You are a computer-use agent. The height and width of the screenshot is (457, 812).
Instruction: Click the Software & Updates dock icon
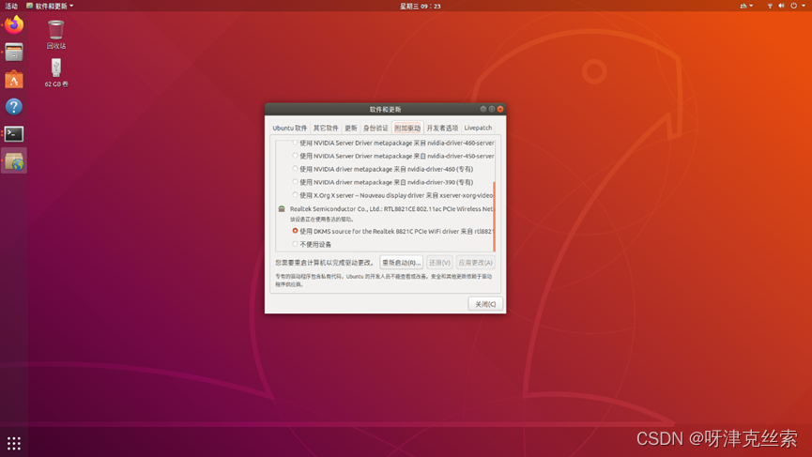pyautogui.click(x=14, y=161)
